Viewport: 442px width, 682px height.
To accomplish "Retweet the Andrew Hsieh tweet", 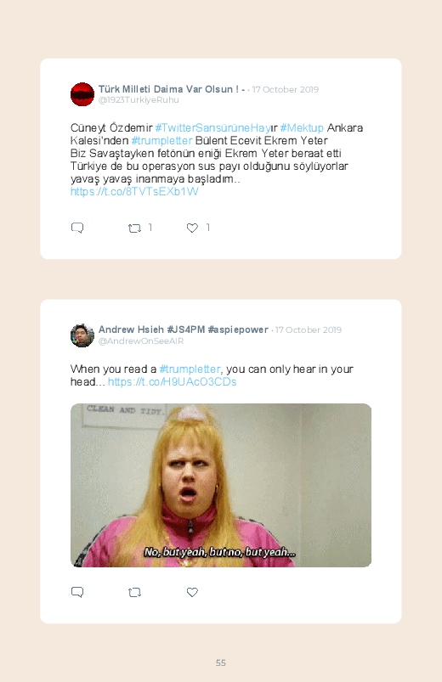I will point(134,592).
